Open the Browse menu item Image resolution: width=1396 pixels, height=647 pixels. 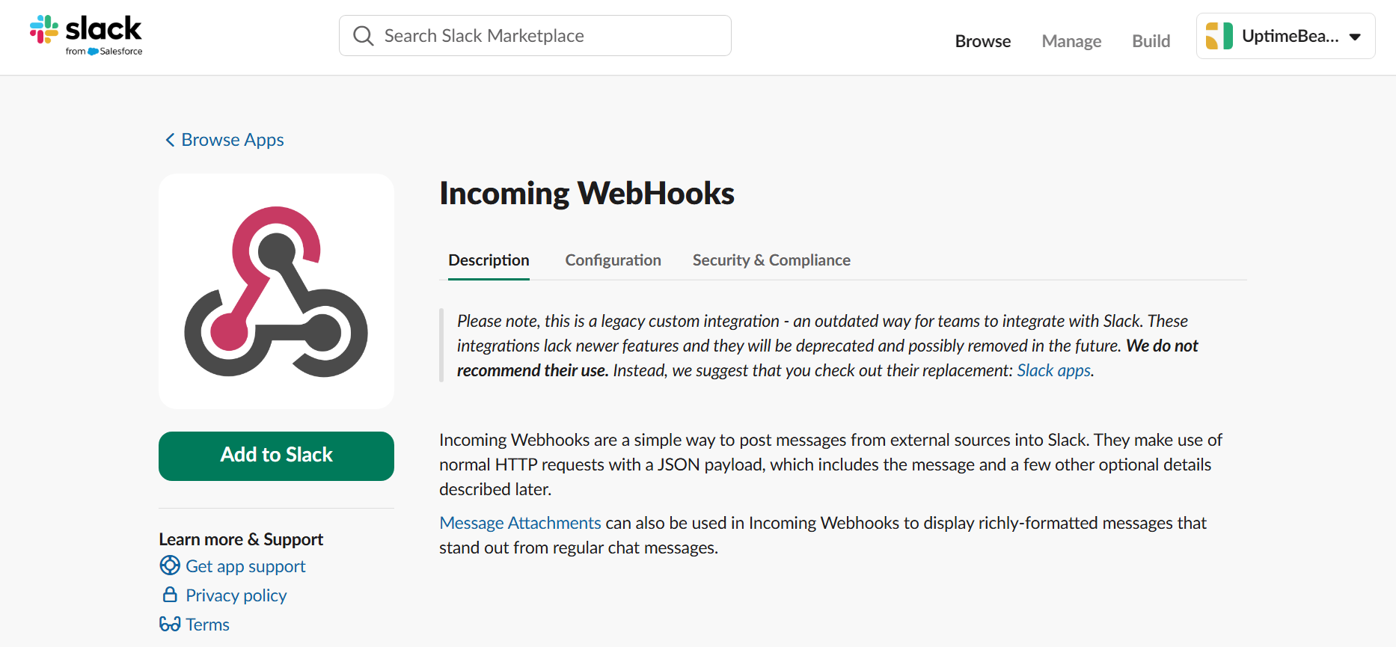coord(982,41)
